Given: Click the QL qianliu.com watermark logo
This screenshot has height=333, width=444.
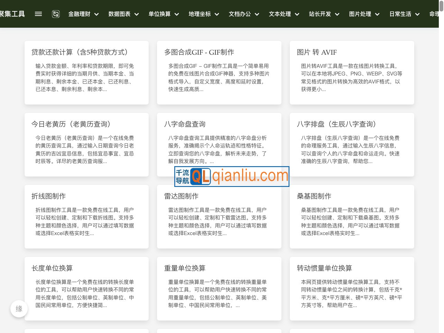Looking at the screenshot, I should 232,177.
